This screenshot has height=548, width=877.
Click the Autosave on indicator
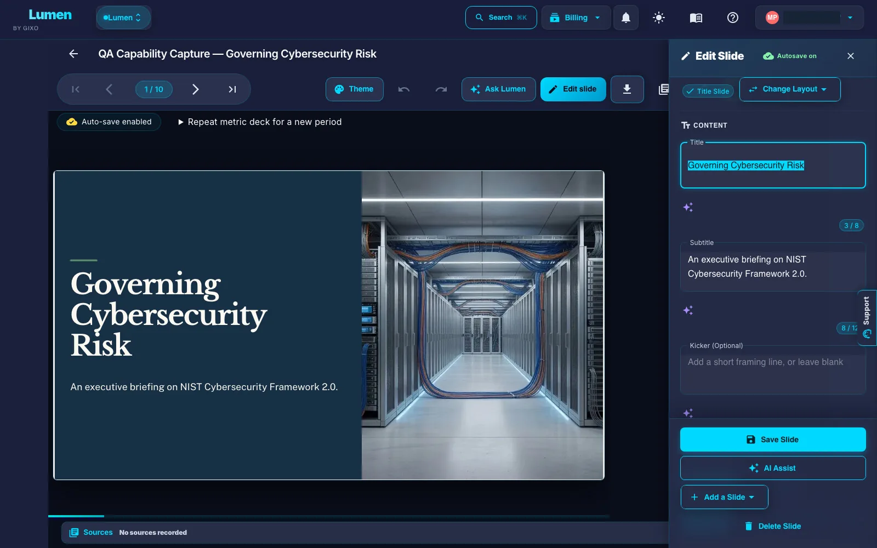tap(790, 56)
